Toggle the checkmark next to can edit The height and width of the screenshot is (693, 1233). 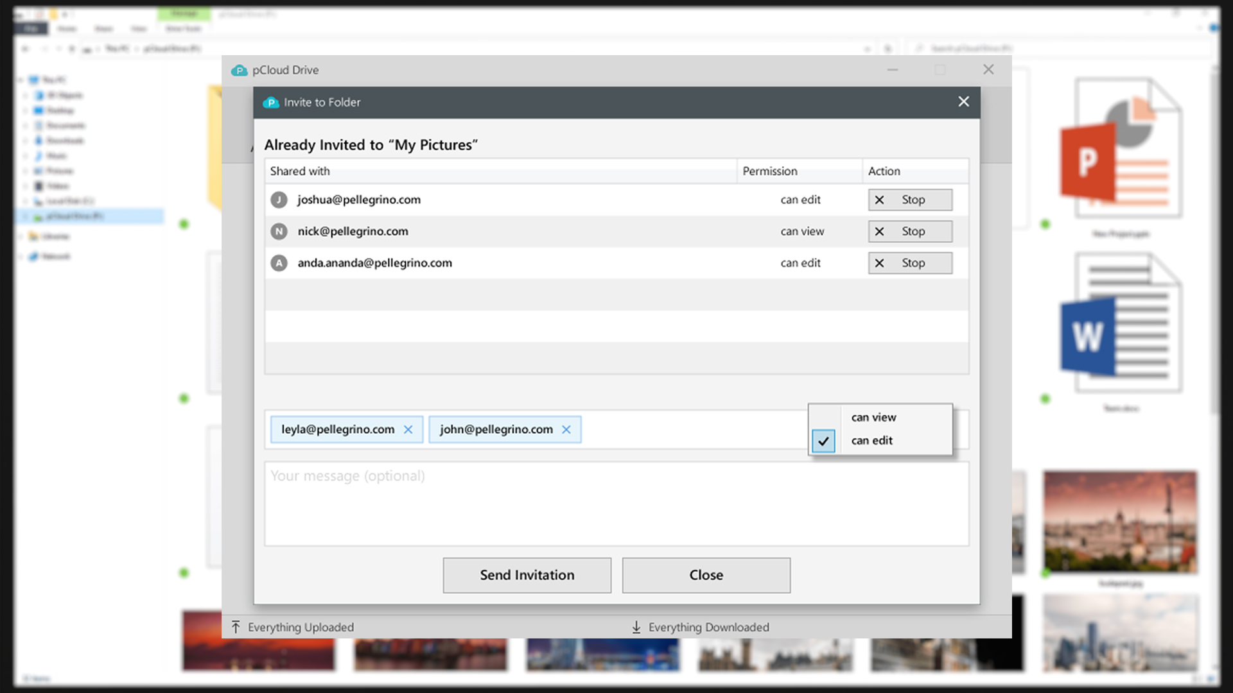pos(823,441)
